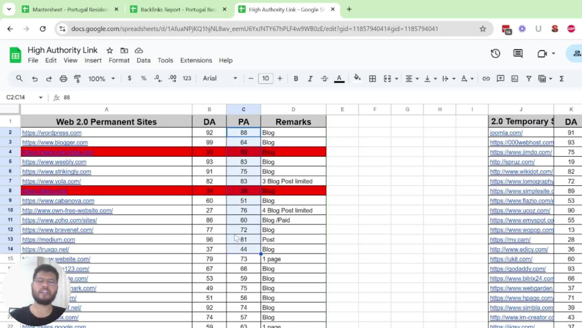582x328 pixels.
Task: Click the merge cells icon
Action: coord(388,79)
